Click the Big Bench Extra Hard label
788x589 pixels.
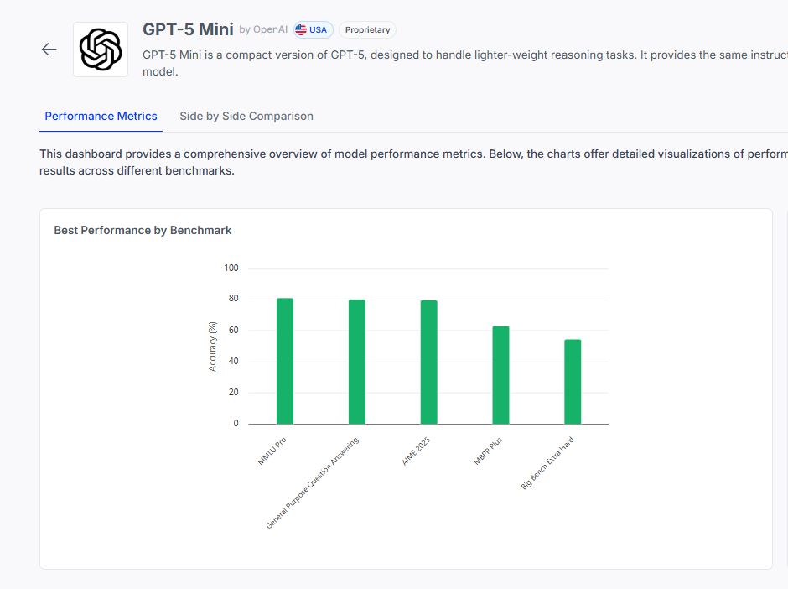547,463
